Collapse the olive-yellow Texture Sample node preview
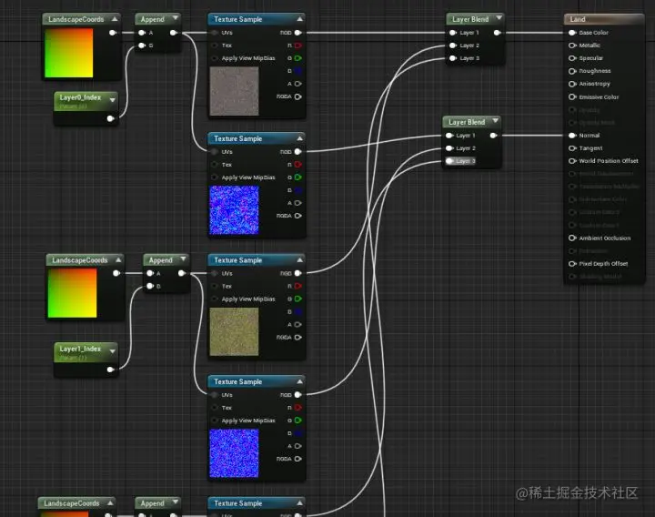655x517 pixels. (300, 260)
